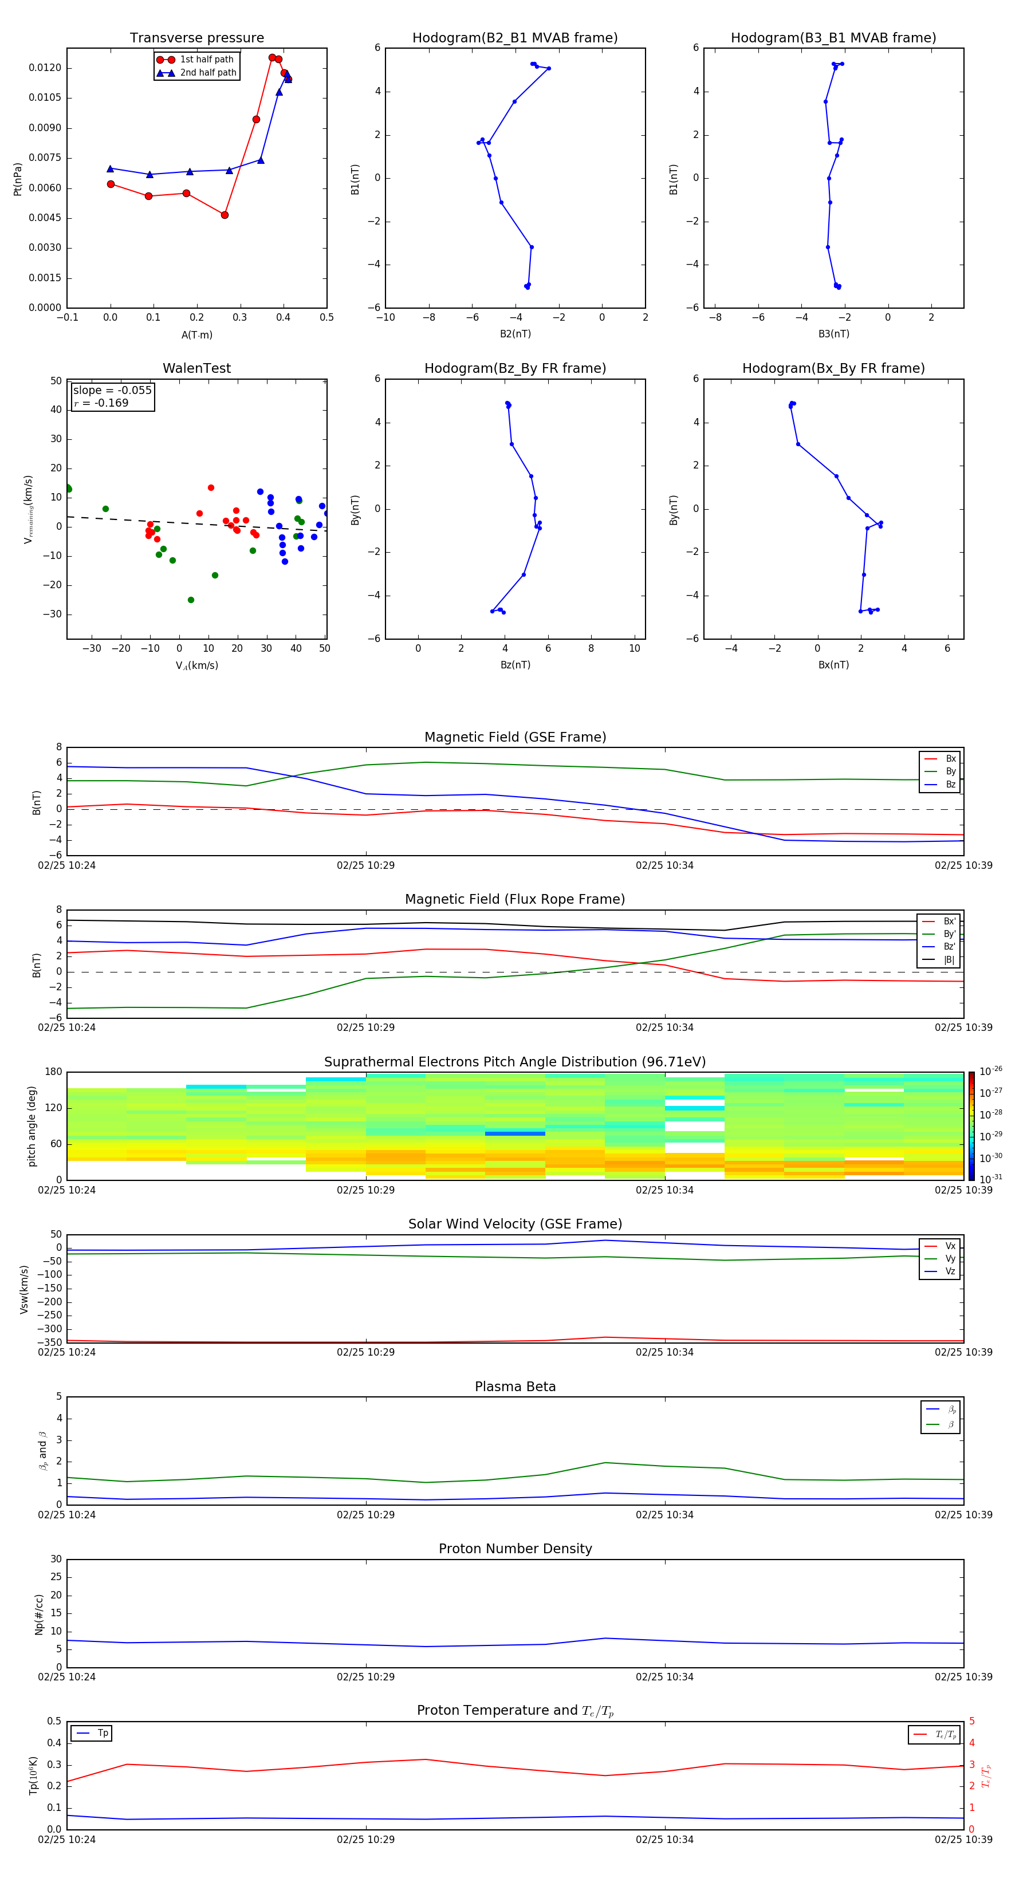Click the 'Np(#/cc)' y-axis label

pos(39,1614)
